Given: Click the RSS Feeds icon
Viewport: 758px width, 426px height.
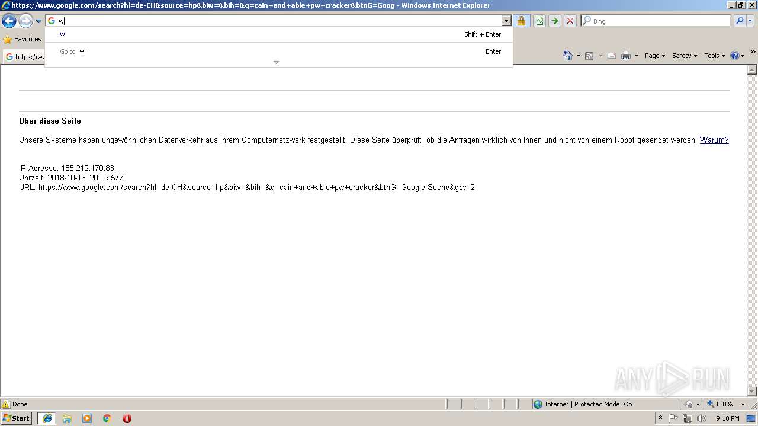Looking at the screenshot, I should click(x=589, y=56).
